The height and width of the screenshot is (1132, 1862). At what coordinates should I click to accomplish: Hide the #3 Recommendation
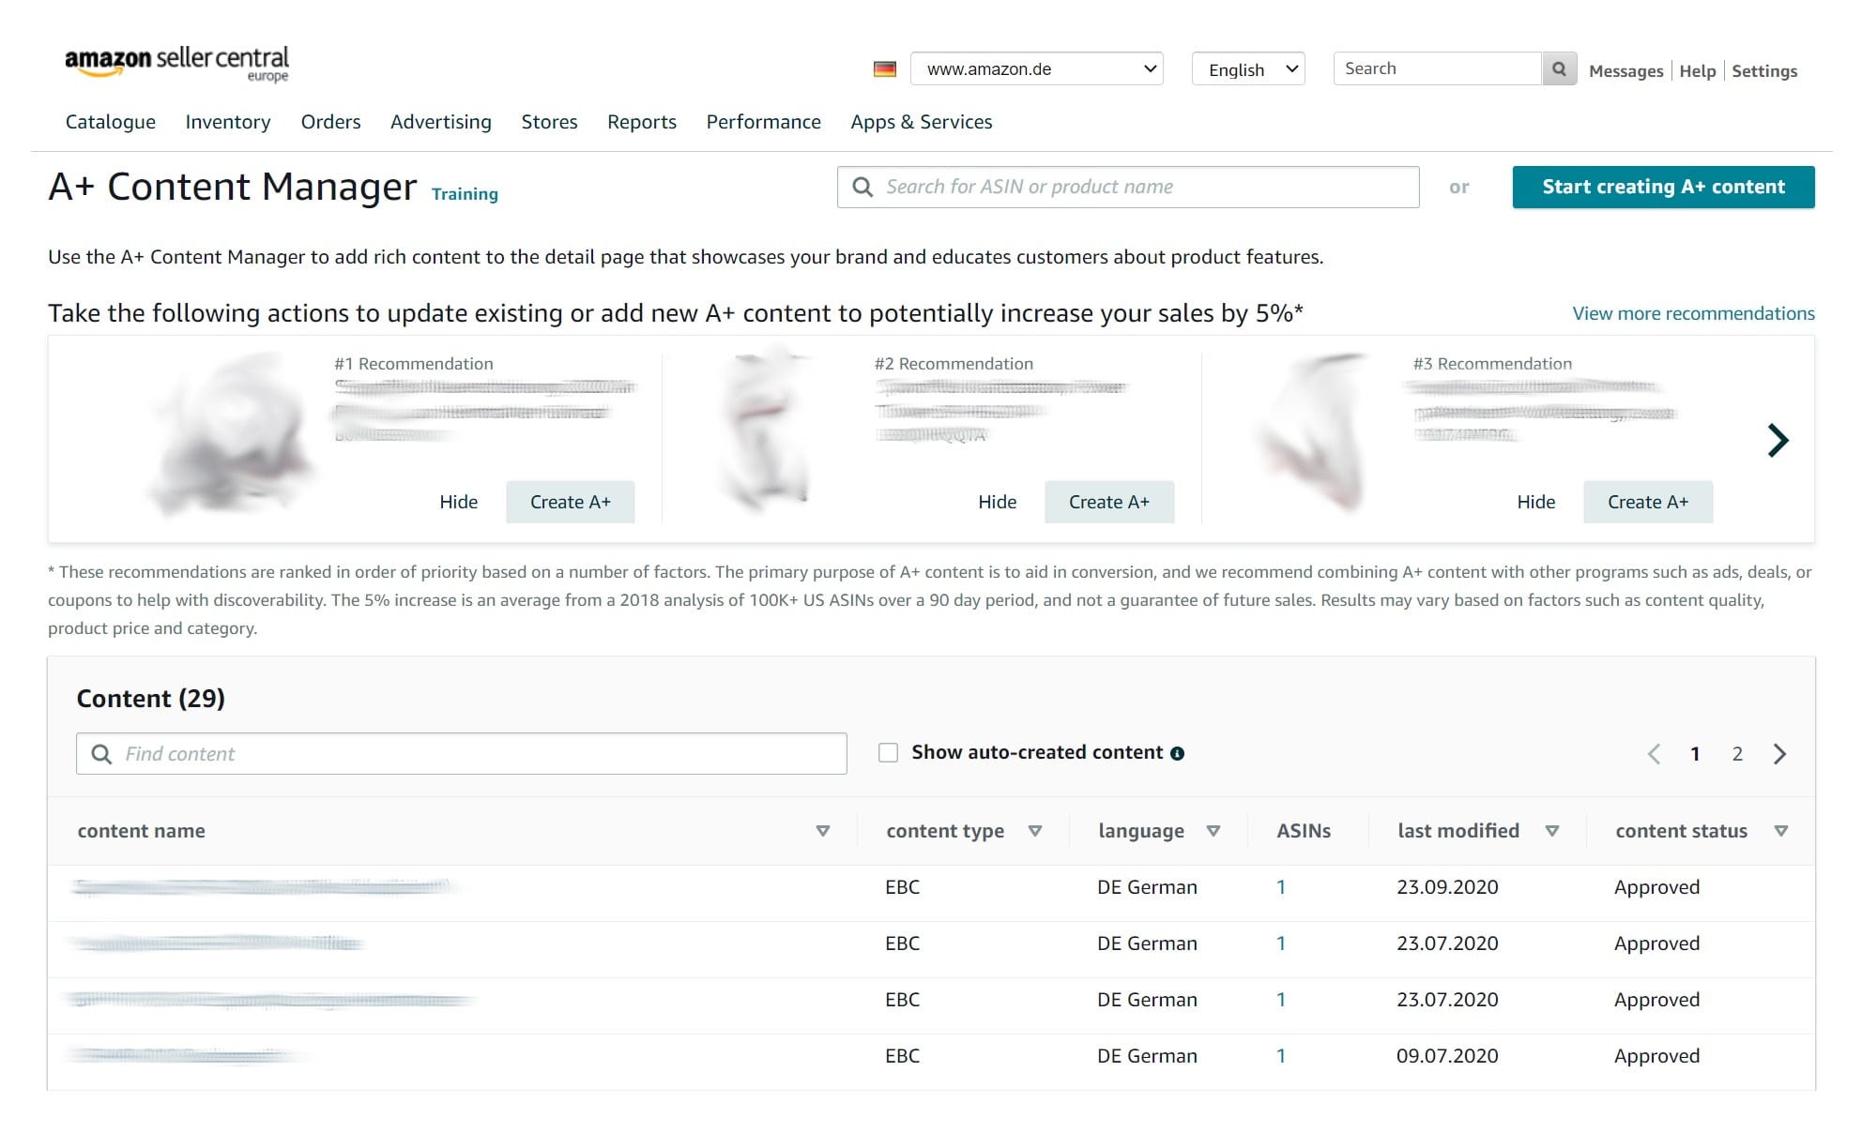tap(1535, 502)
